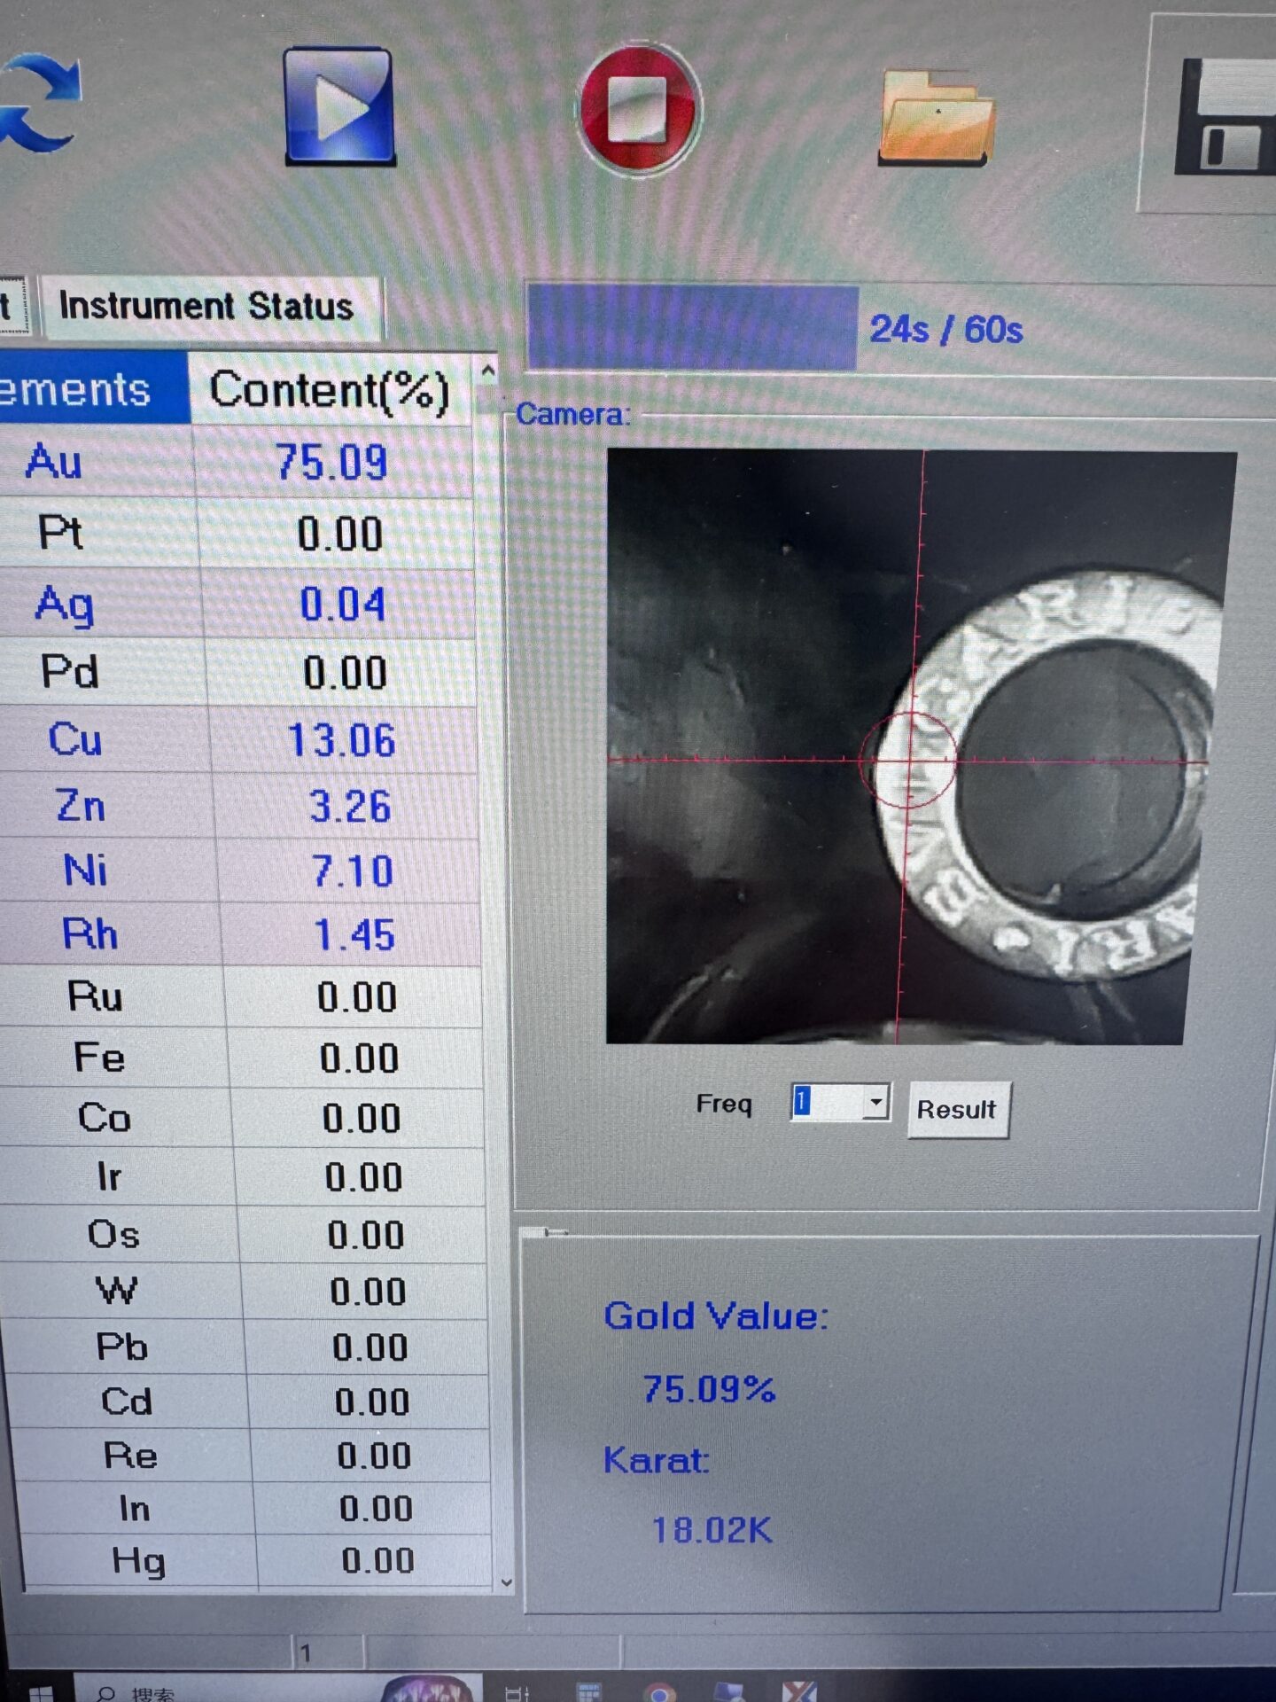
Task: Select the Au element row
Action: [237, 462]
